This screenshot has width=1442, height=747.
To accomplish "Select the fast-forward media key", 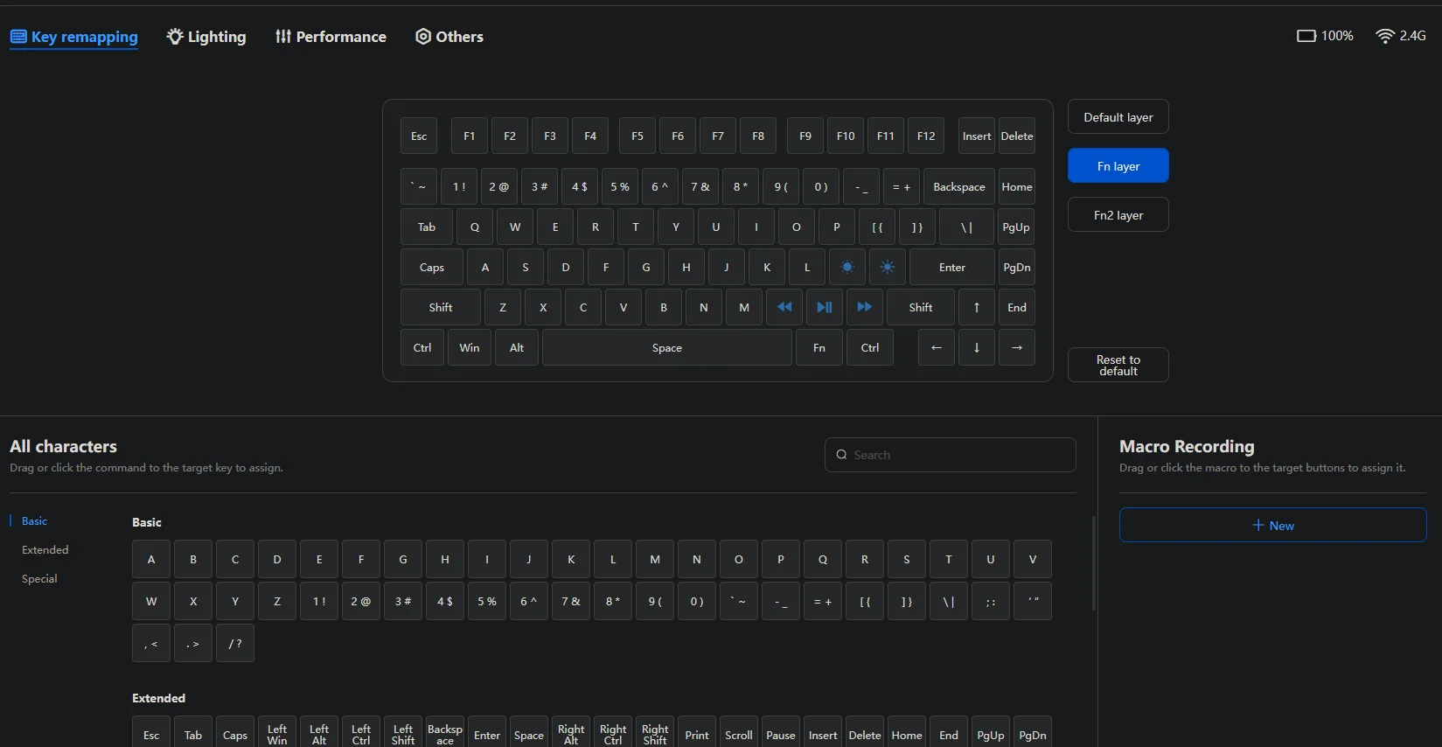I will pyautogui.click(x=864, y=307).
